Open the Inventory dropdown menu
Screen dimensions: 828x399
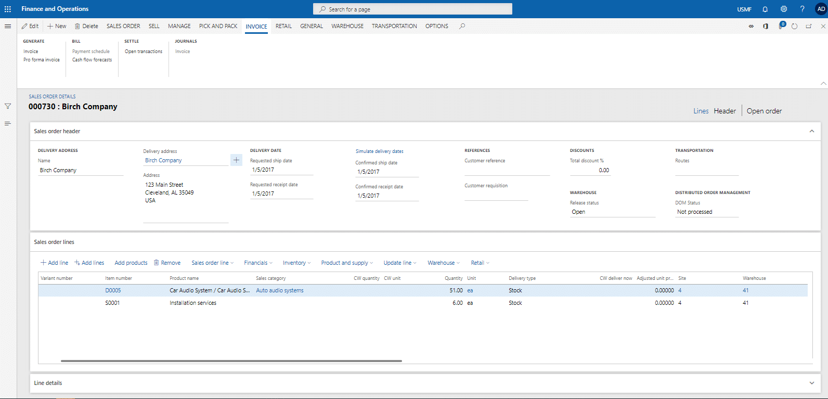pyautogui.click(x=296, y=263)
